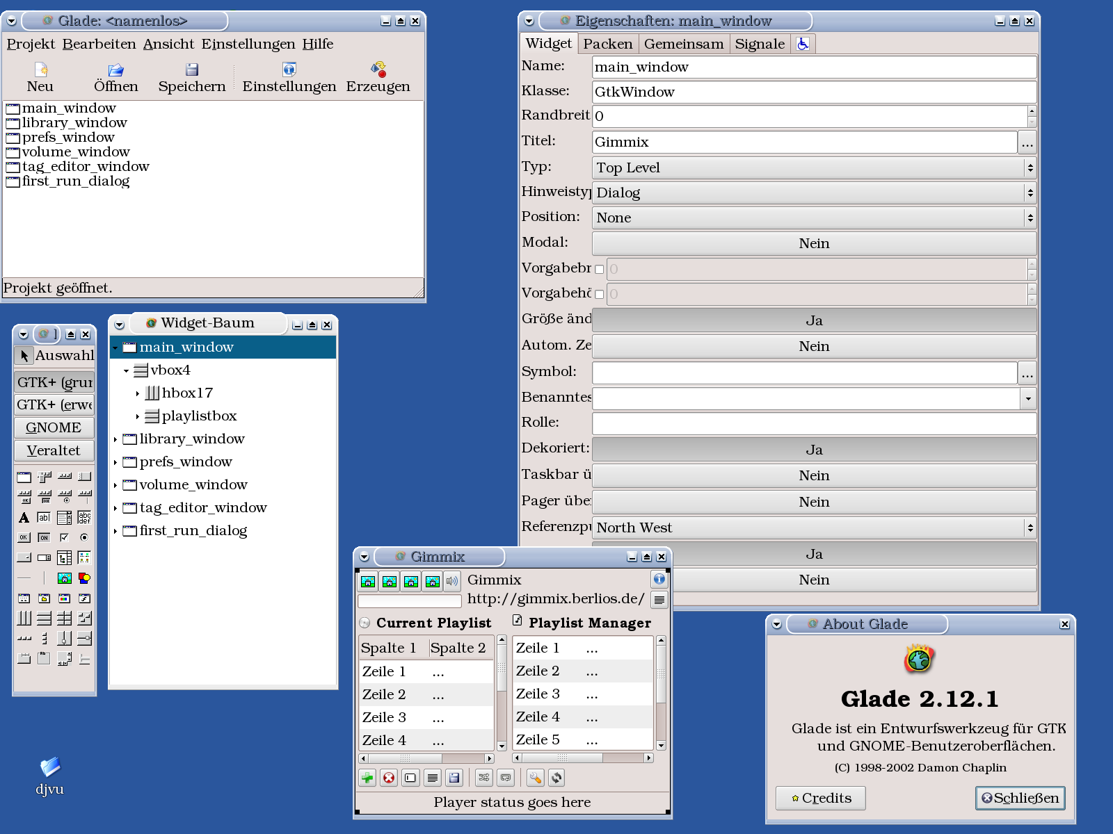Enable the Vorgabehö checkbox
The width and height of the screenshot is (1113, 834).
tap(600, 295)
